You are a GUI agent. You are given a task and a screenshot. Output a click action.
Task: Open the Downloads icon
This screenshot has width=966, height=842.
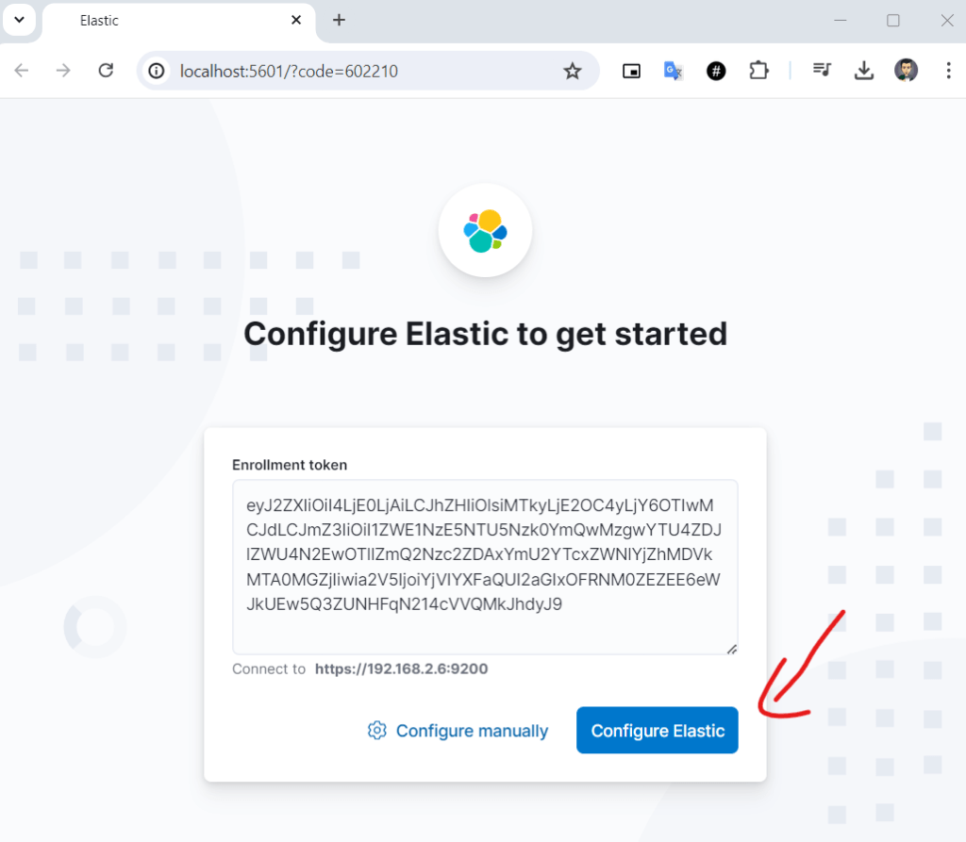click(863, 71)
